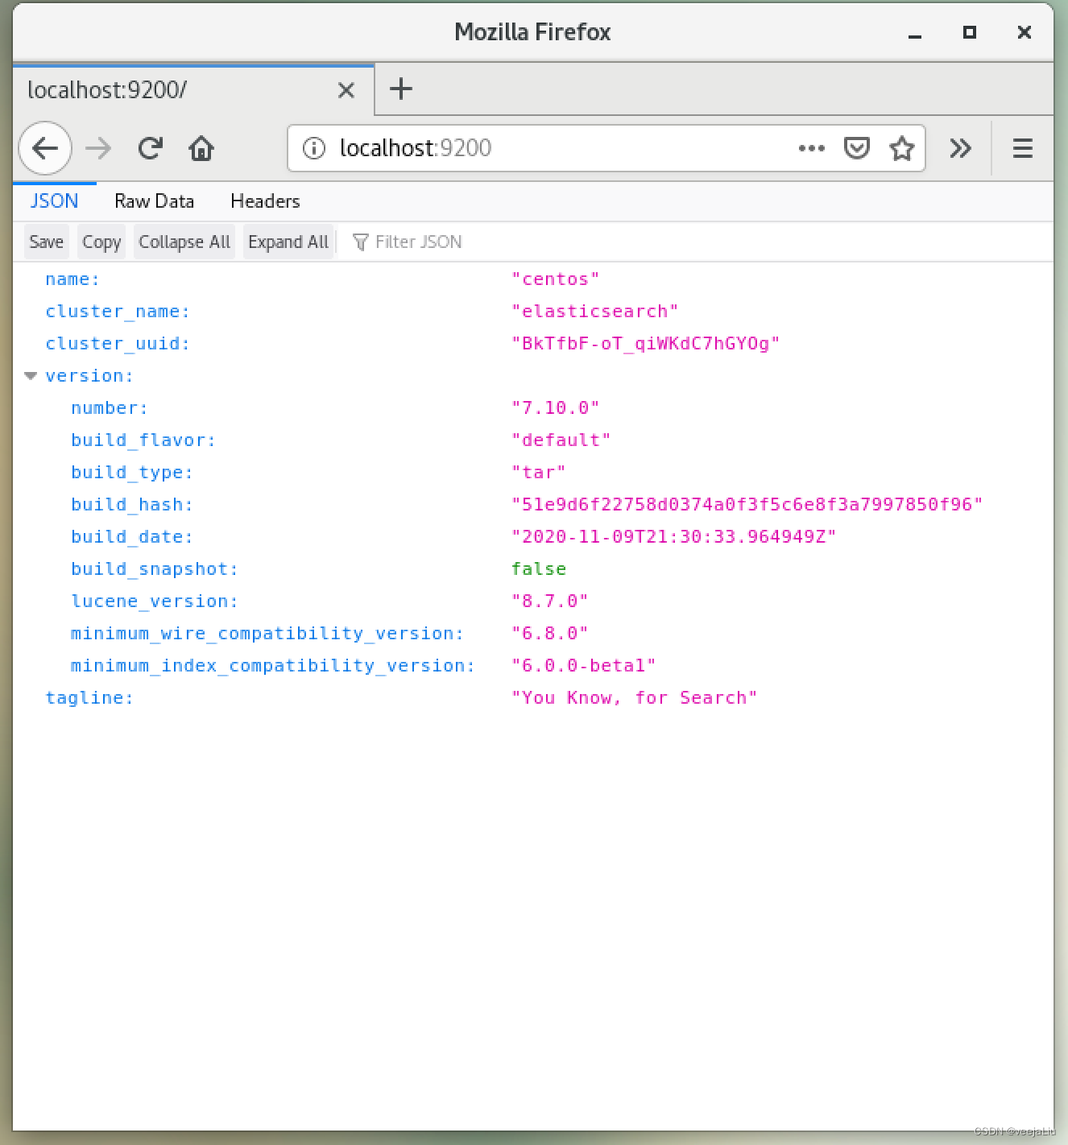1068x1145 pixels.
Task: Click the "8.7.0" value
Action: pos(550,601)
